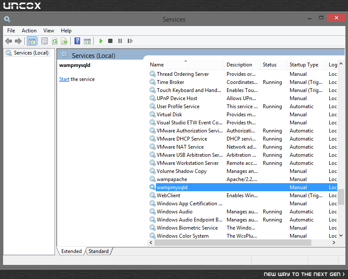Maximize the Services window
The height and width of the screenshot is (279, 348).
[x=321, y=18]
